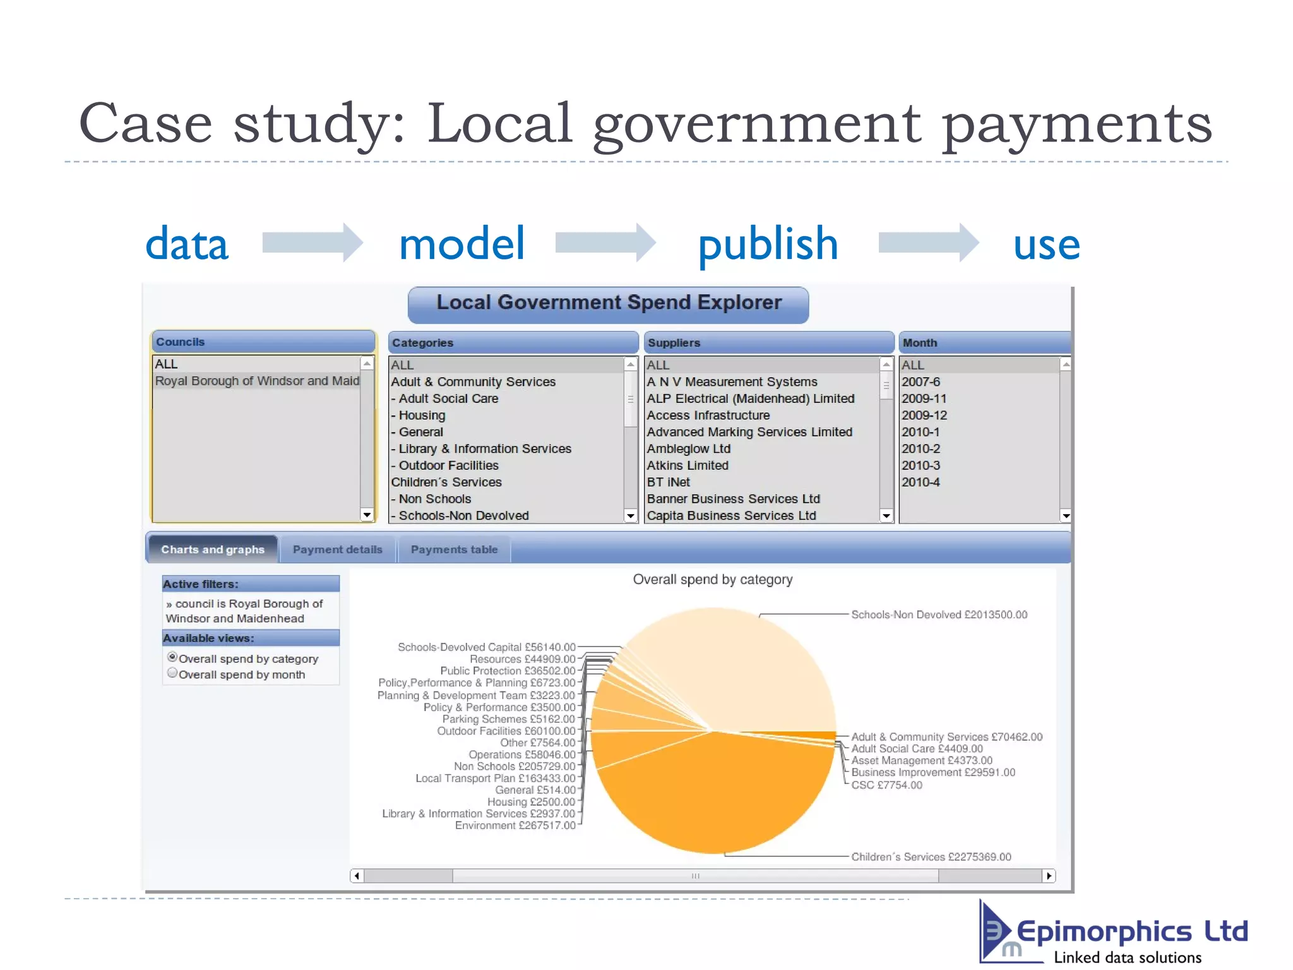Choose '- Library & Information Services' category

tap(506, 448)
